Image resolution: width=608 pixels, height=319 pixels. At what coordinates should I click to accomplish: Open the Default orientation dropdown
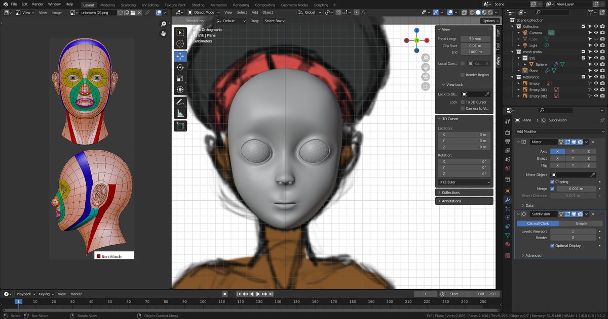tap(231, 21)
